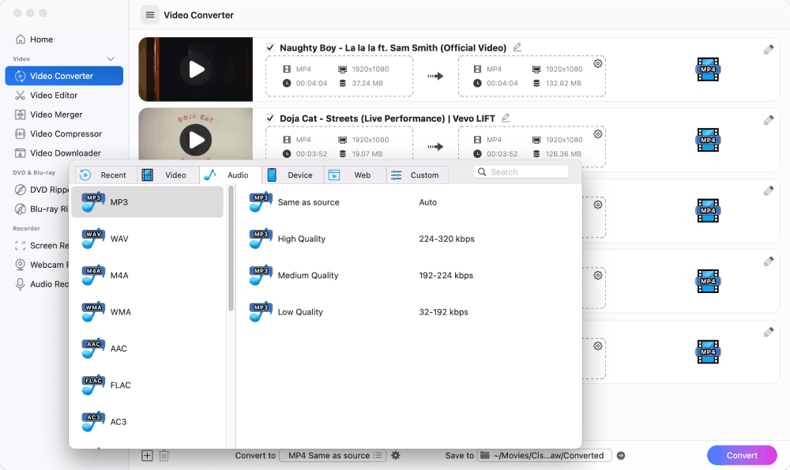Choose MP4 format icon for Naughty Boy video
This screenshot has height=470, width=790.
708,70
